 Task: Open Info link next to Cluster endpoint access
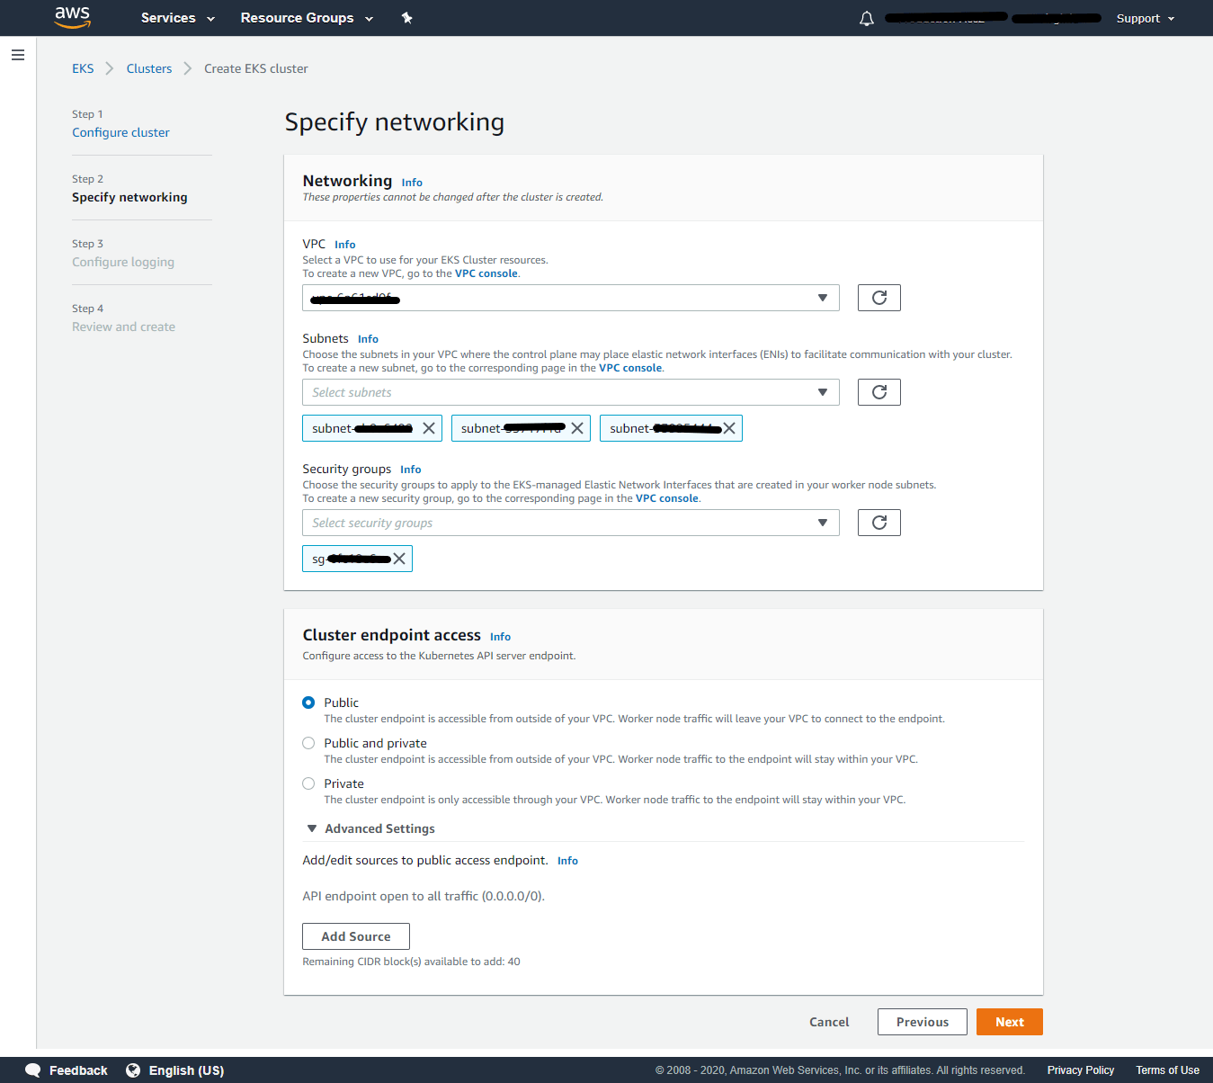pyautogui.click(x=500, y=637)
